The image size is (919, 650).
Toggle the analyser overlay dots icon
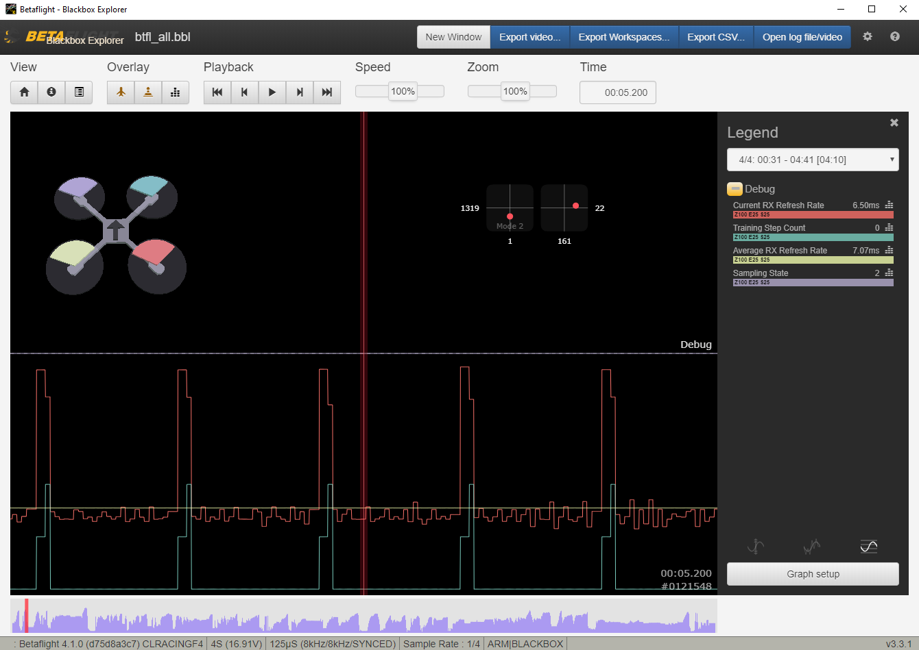pyautogui.click(x=176, y=92)
